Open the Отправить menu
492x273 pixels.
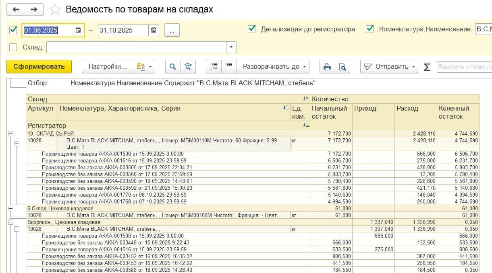(x=389, y=67)
